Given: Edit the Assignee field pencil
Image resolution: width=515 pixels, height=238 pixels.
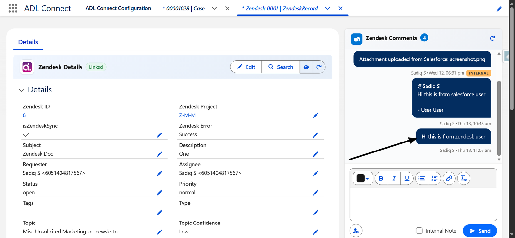Looking at the screenshot, I should [315, 174].
